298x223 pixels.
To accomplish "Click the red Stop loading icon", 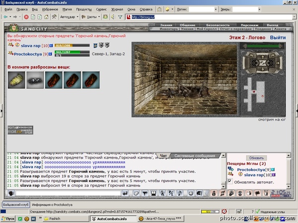I will click(26, 17).
